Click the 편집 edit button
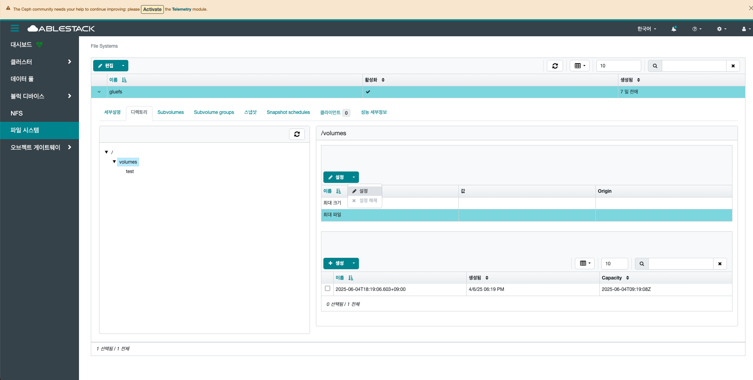The image size is (753, 380). pos(106,66)
